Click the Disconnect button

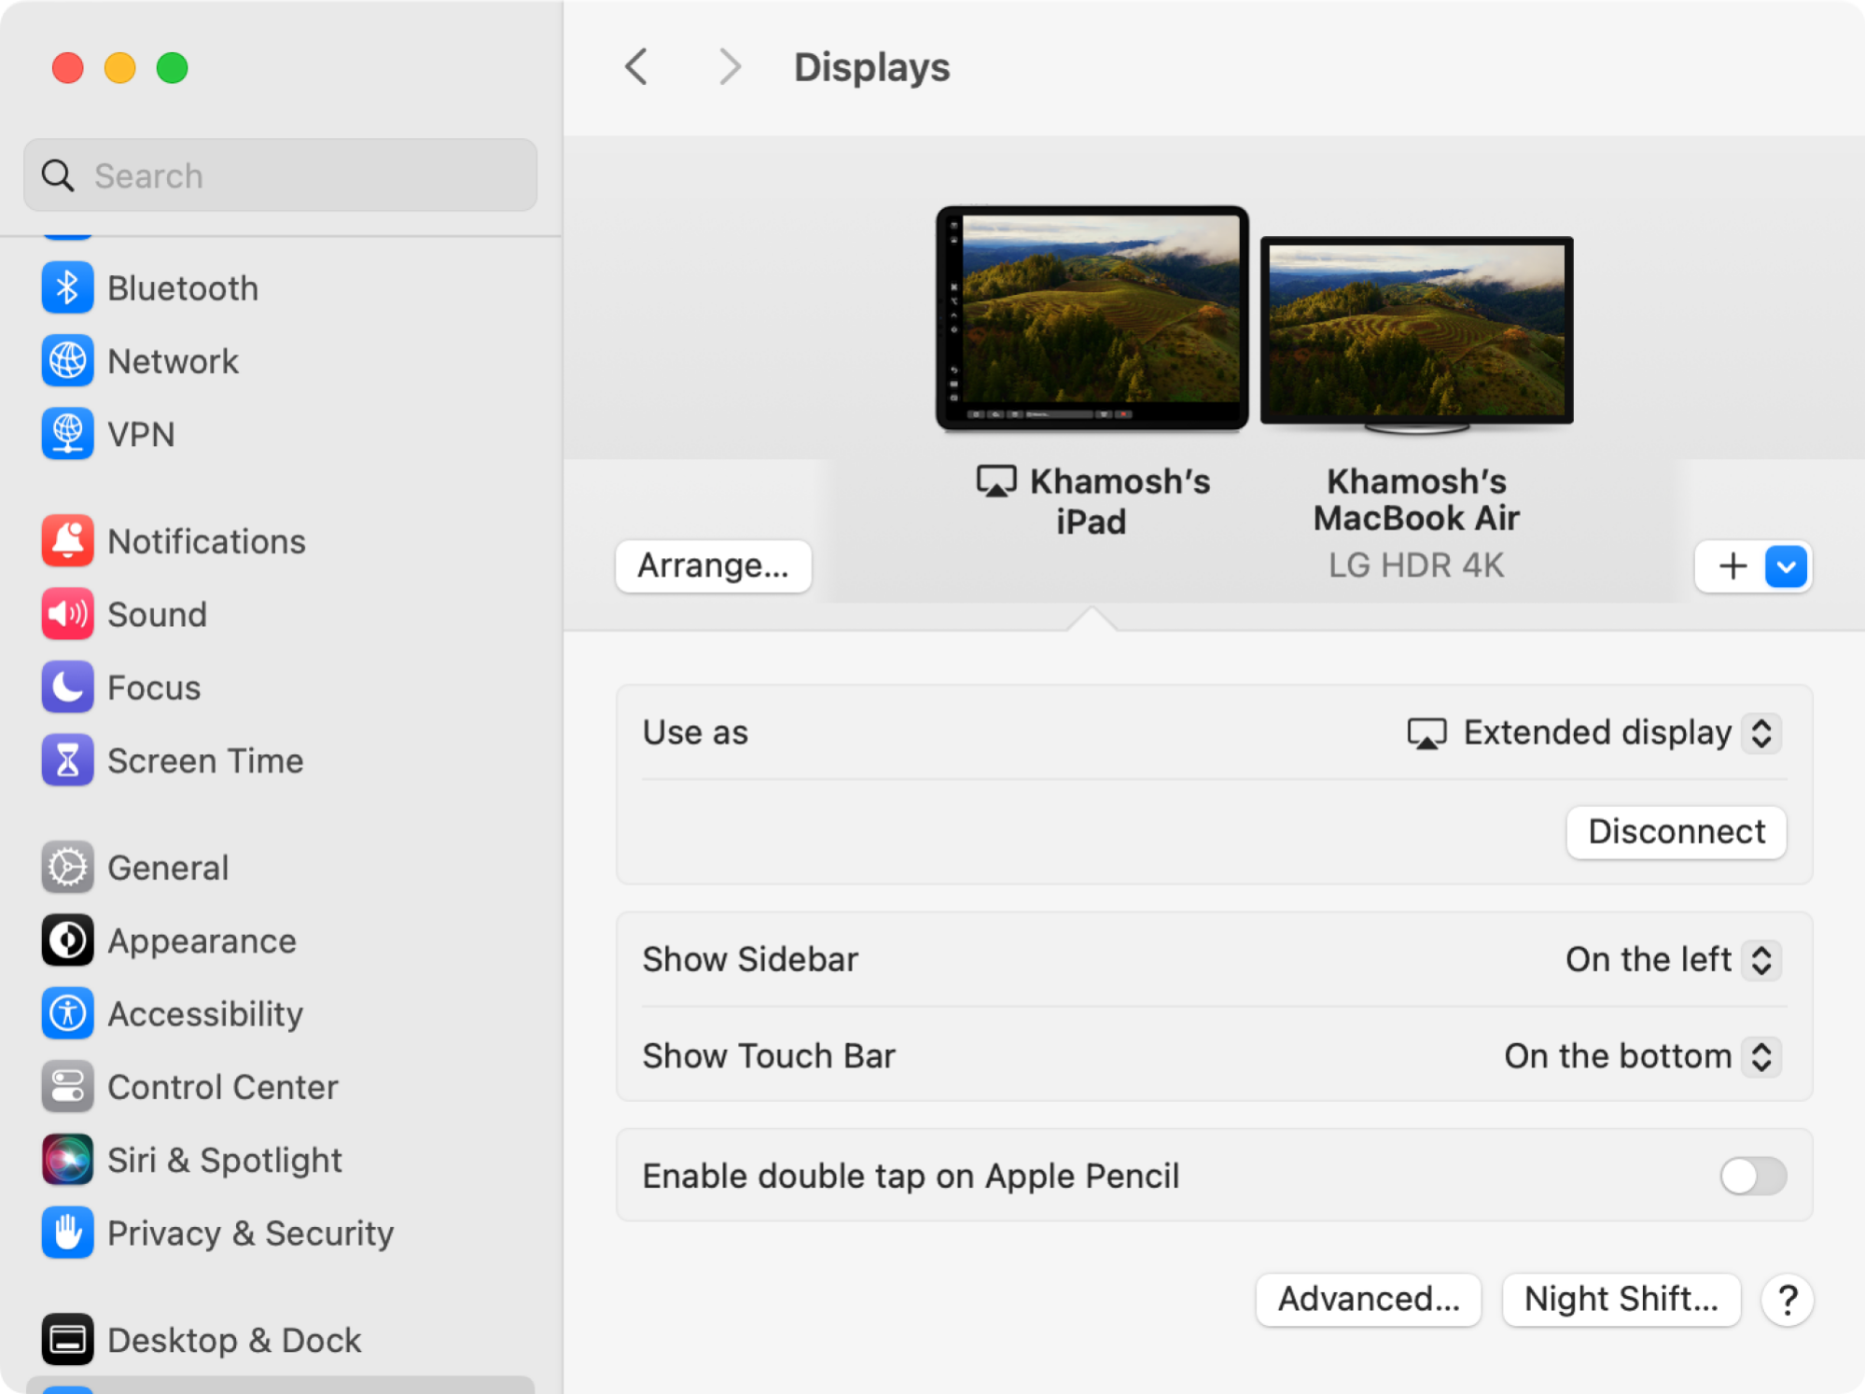pos(1677,831)
